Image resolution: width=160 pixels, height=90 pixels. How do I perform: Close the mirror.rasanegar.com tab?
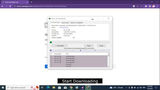pyautogui.click(x=27, y=2)
